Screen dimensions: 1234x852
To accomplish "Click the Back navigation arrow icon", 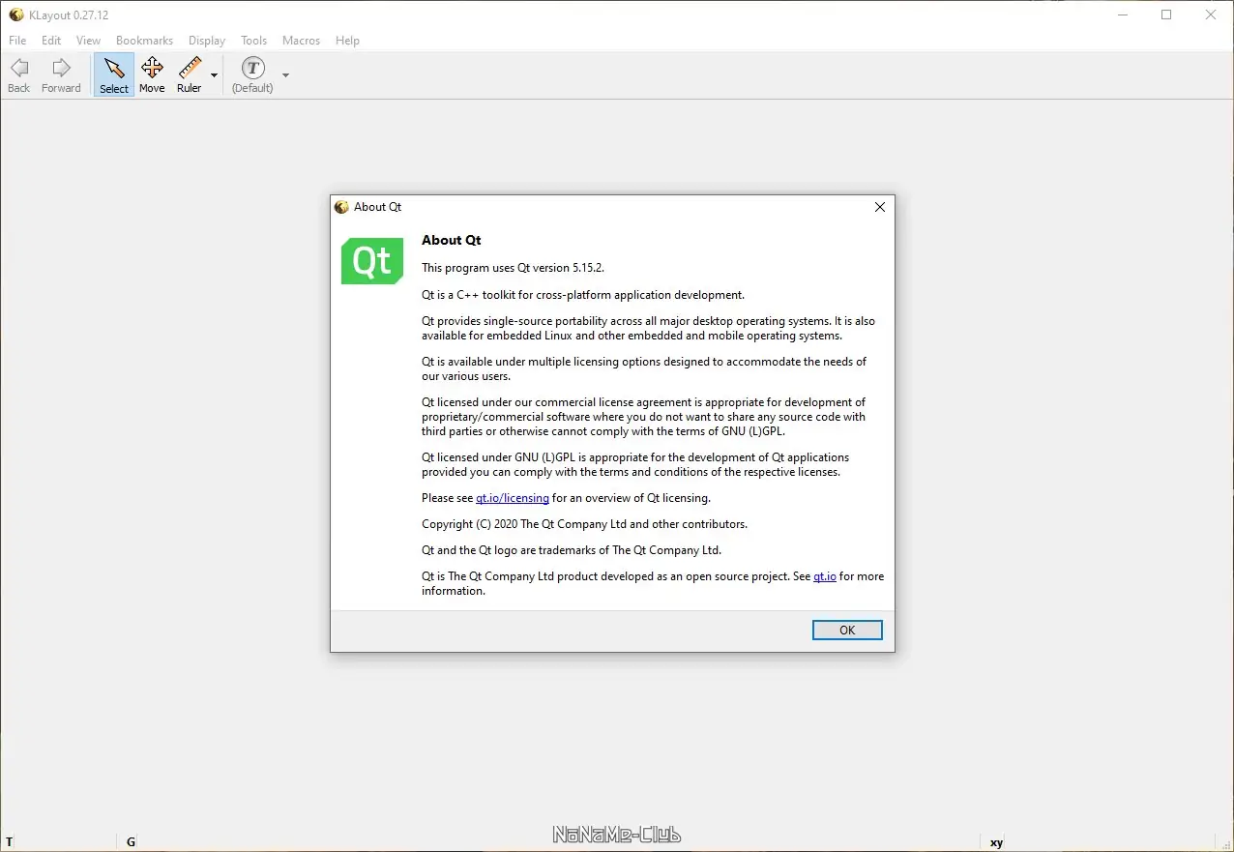I will point(18,68).
